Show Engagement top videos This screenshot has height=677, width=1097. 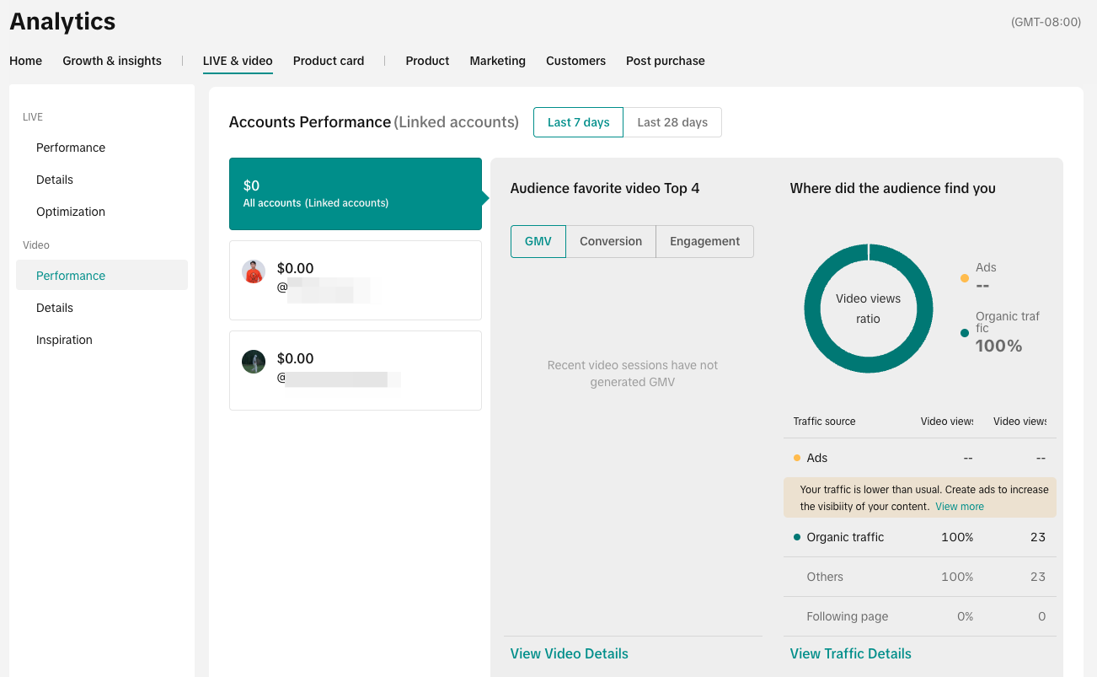point(704,241)
